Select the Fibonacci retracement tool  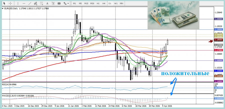[41, 3]
